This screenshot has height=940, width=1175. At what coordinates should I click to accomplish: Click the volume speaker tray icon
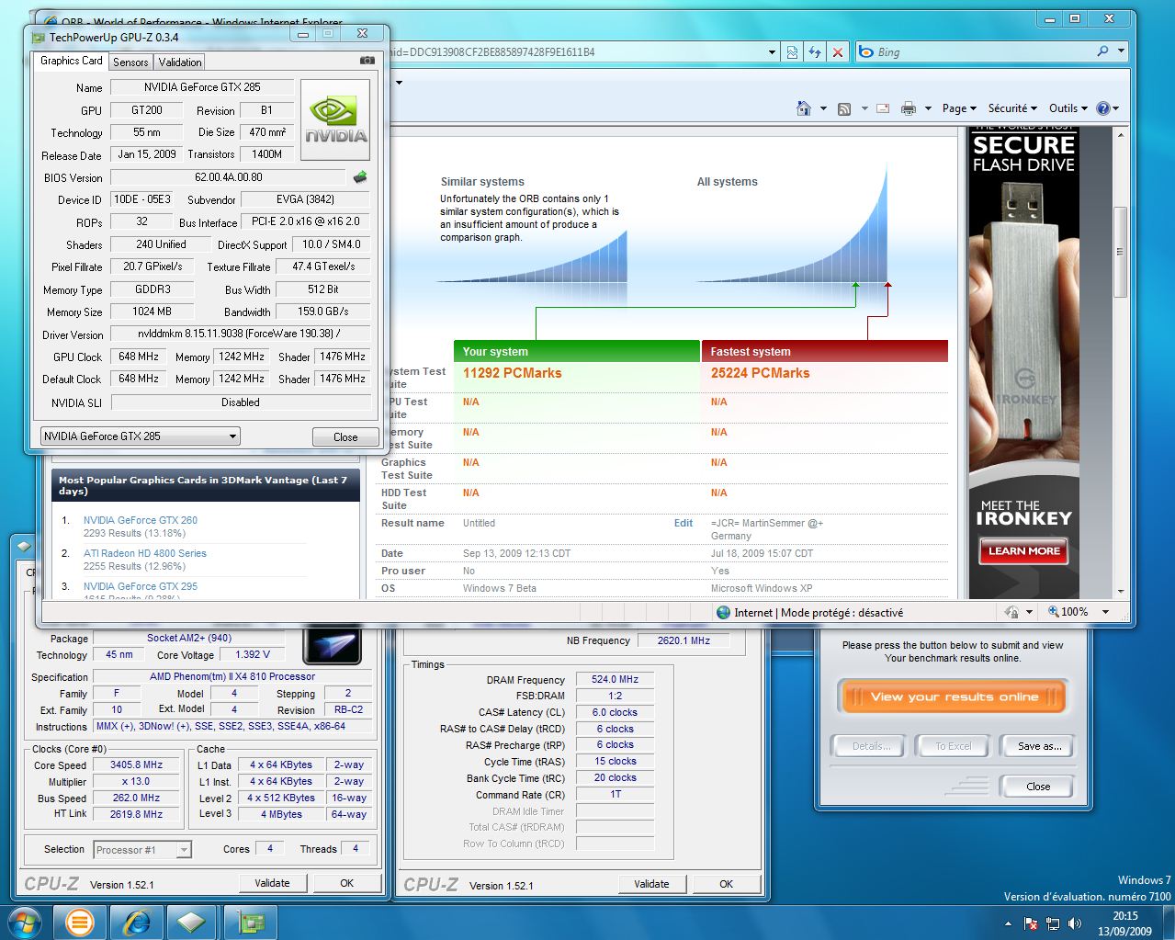point(1074,923)
